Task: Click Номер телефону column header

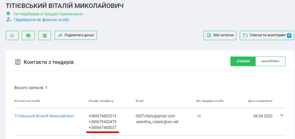Action: pyautogui.click(x=101, y=101)
